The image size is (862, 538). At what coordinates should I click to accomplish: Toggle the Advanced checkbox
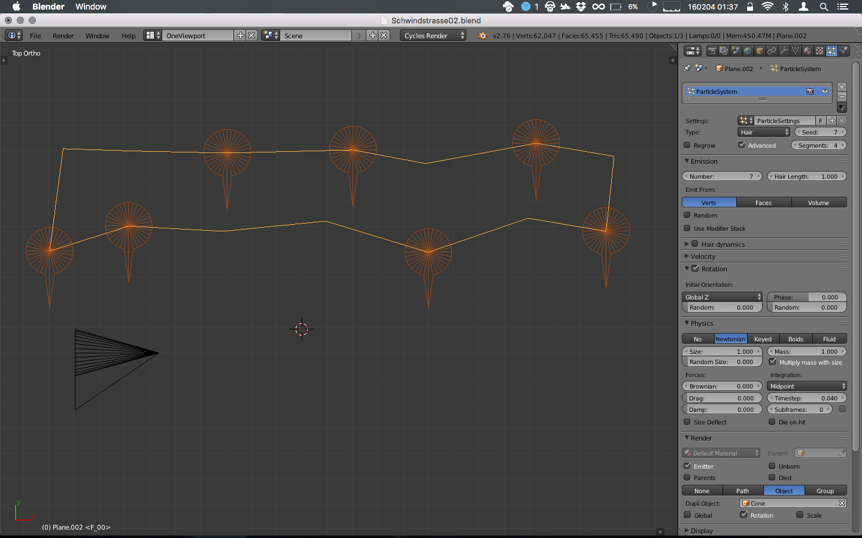[742, 145]
